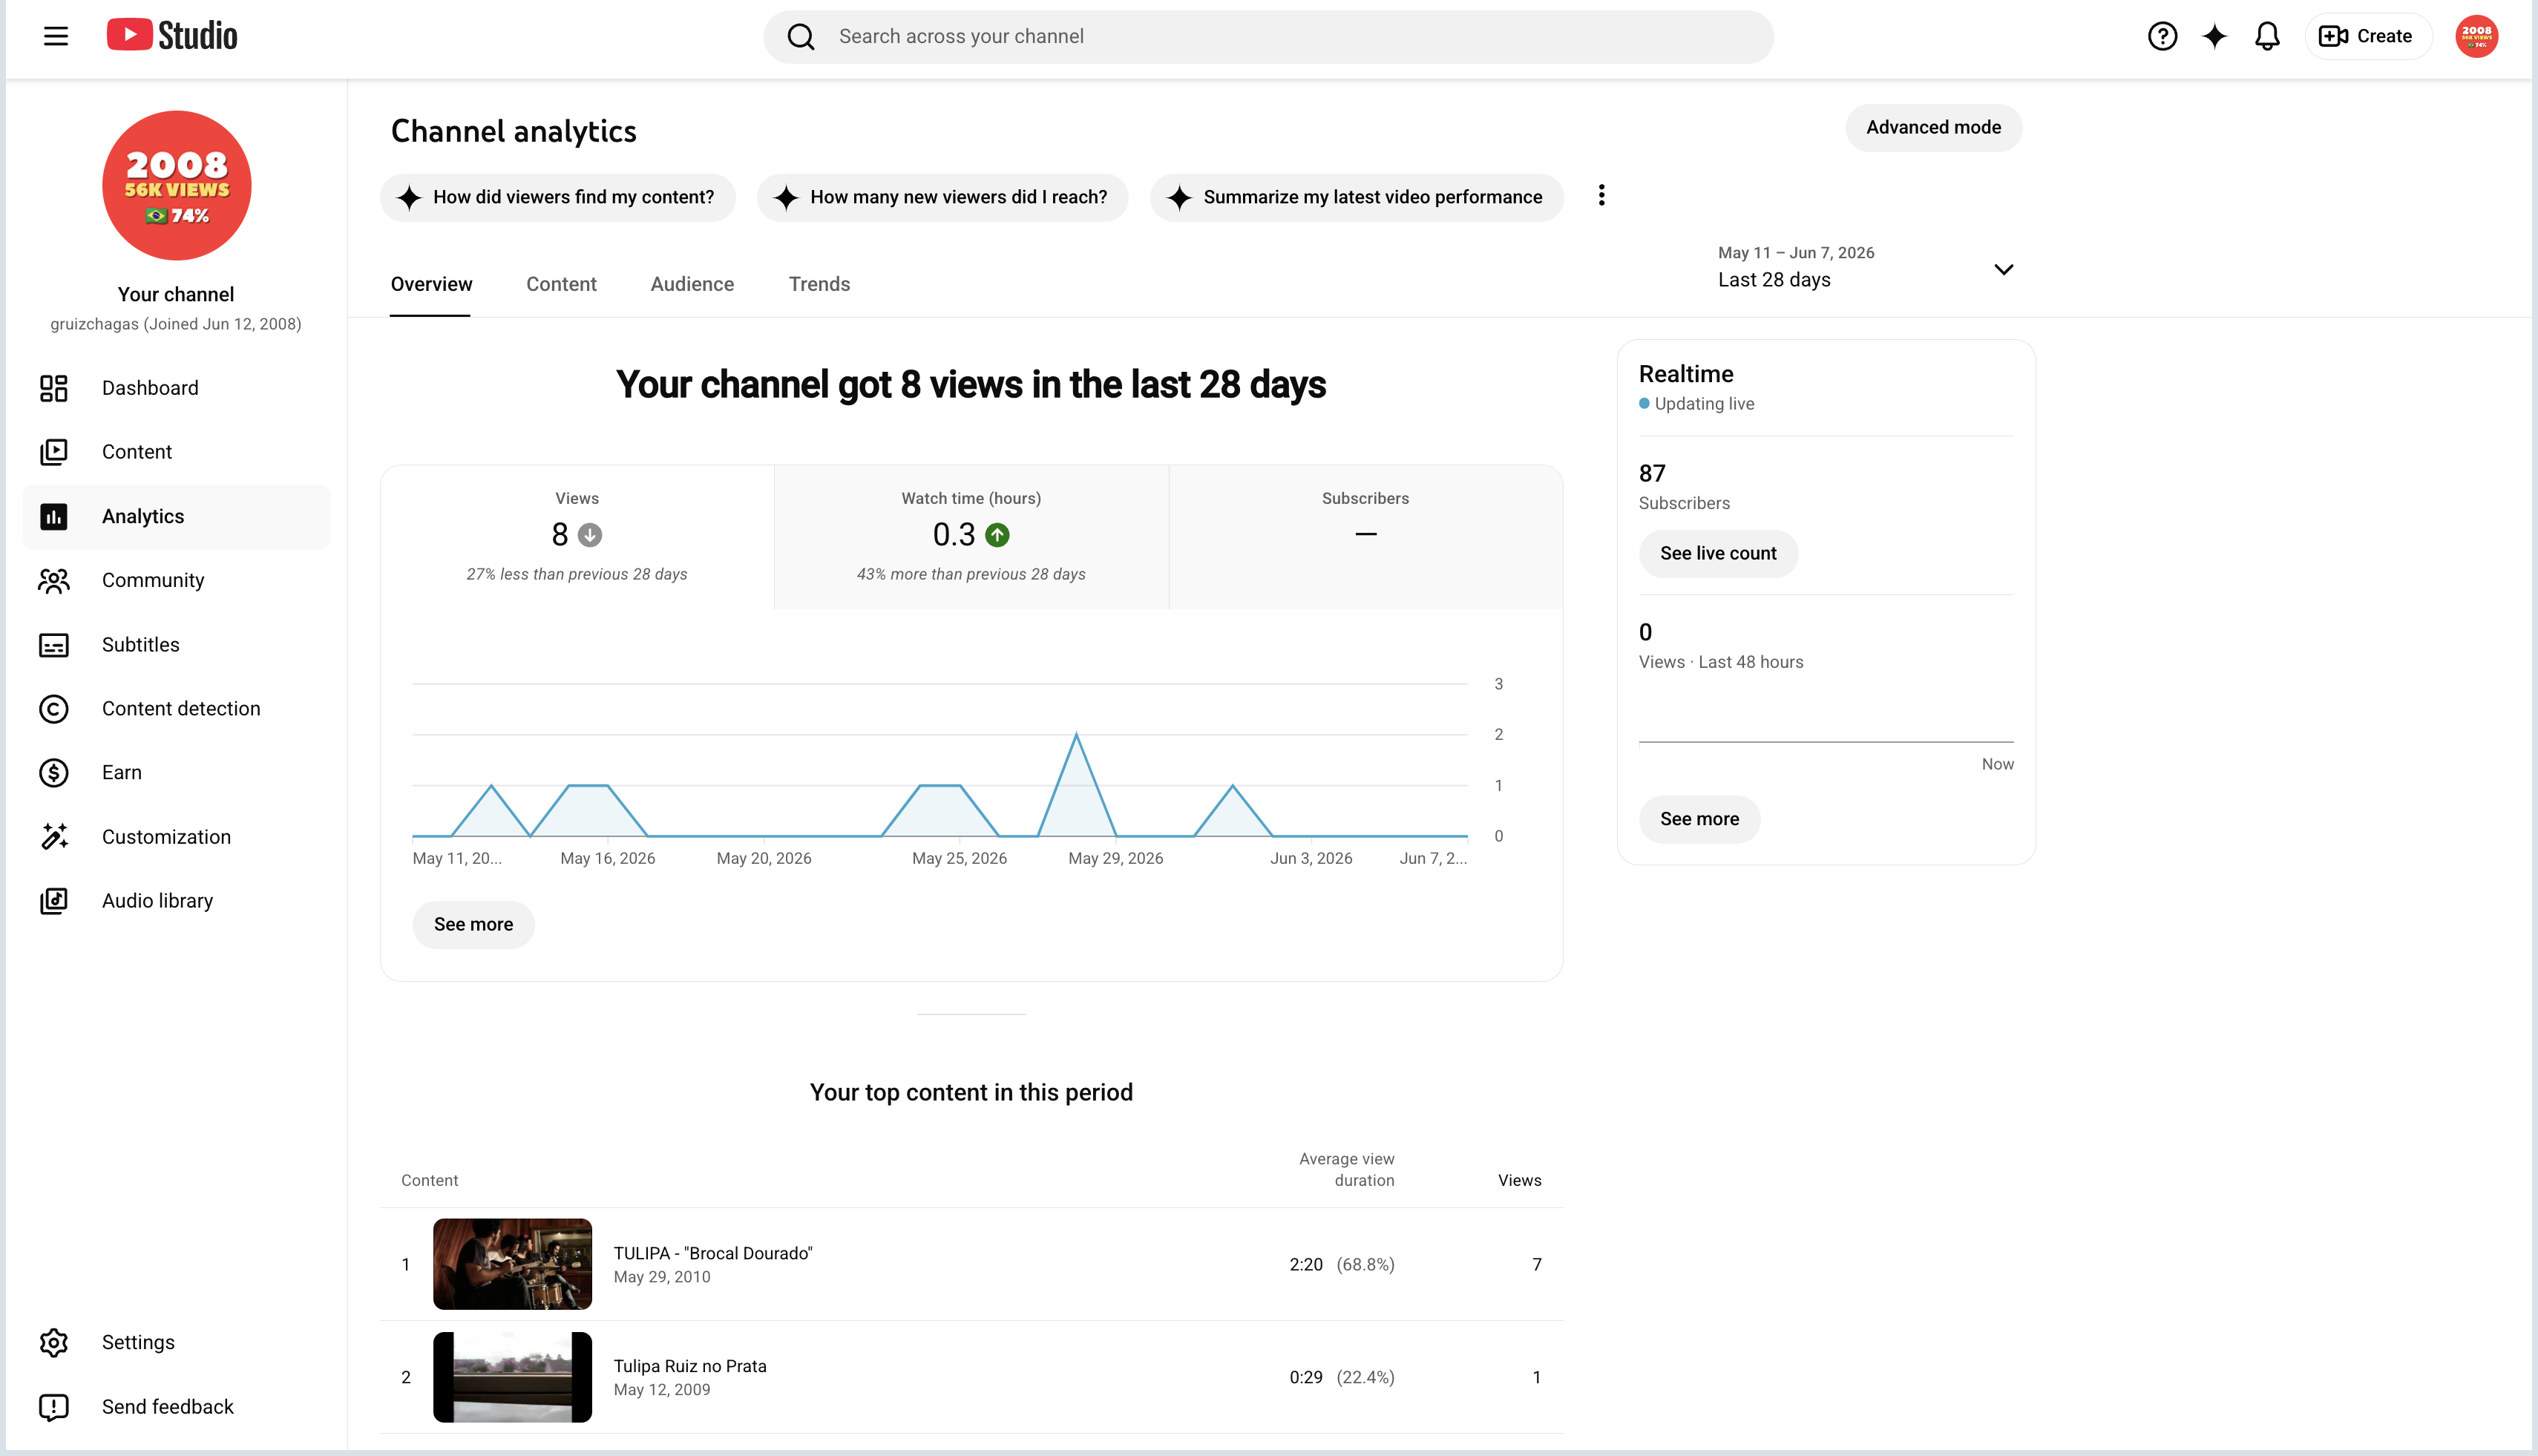Open the Tulipa Ruiz no Prata thumbnail
This screenshot has height=1456, width=2538.
point(512,1377)
